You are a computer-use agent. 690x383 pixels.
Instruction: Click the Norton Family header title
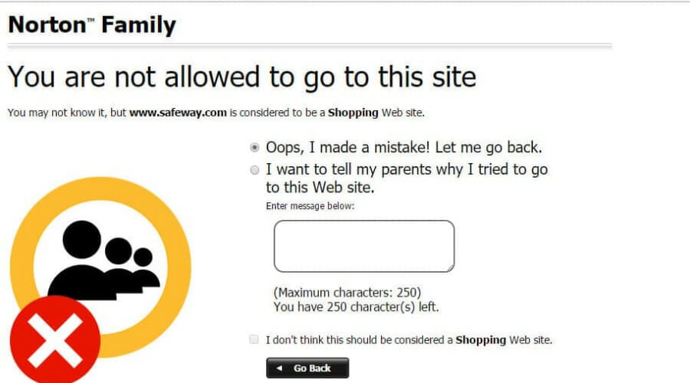click(x=92, y=25)
